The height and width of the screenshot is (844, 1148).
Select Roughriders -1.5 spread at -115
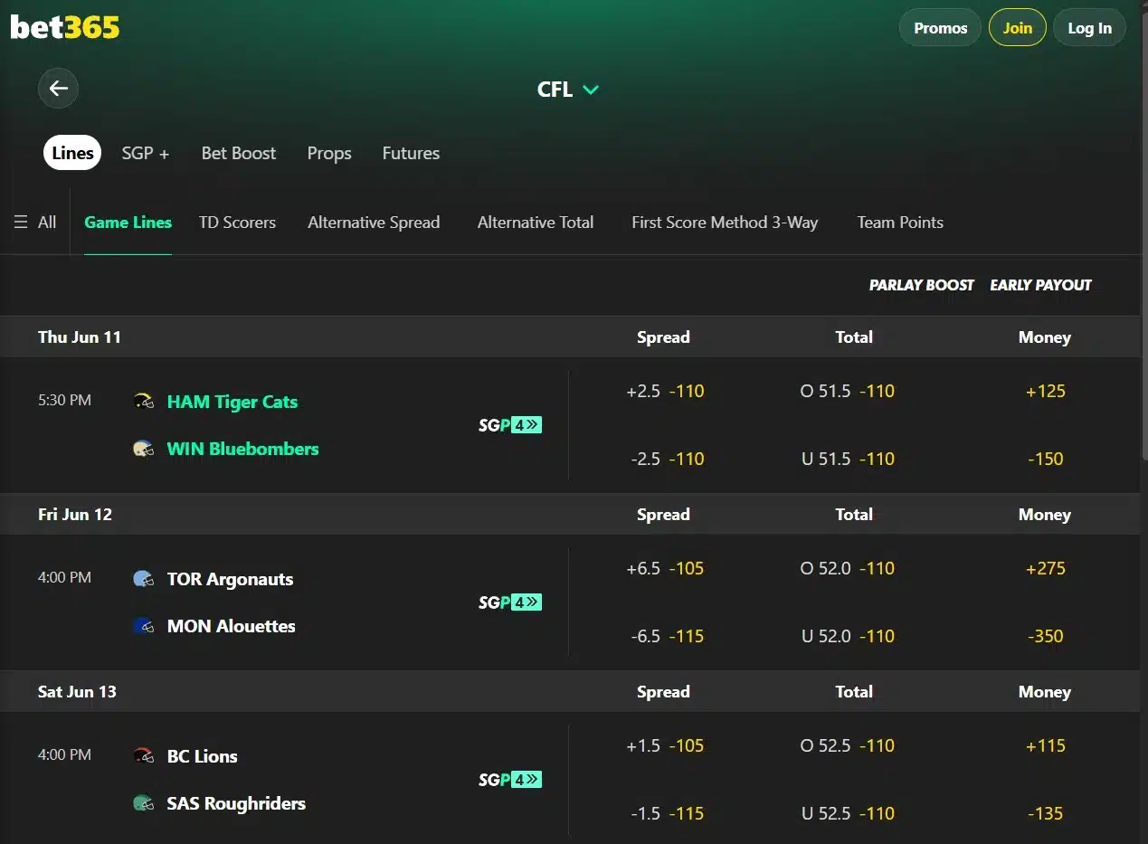(x=667, y=813)
